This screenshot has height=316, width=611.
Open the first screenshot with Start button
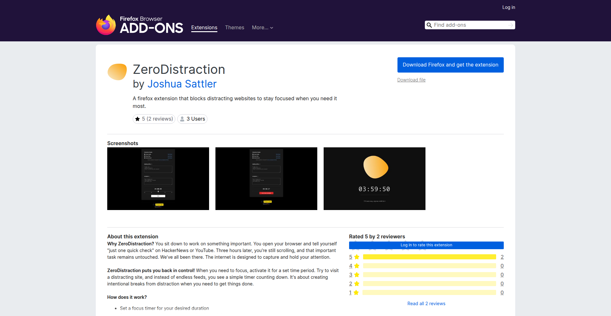(158, 179)
